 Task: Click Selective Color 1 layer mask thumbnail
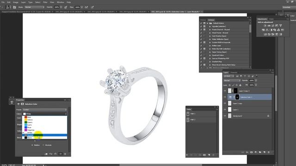[x=237, y=97]
